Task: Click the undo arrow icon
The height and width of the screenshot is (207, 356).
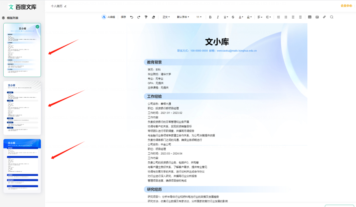Action: coord(131,17)
